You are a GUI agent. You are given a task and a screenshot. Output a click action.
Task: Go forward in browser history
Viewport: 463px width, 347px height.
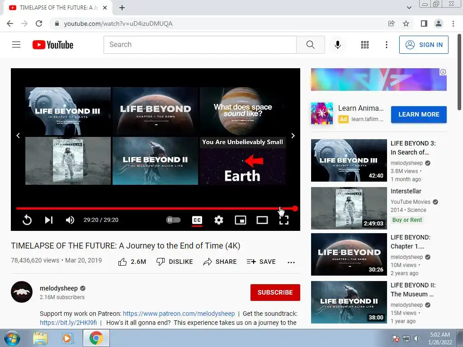coord(24,23)
